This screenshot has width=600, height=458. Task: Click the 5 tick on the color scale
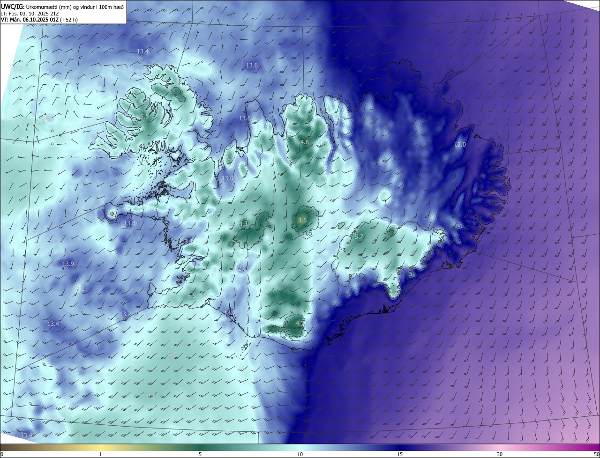point(200,454)
